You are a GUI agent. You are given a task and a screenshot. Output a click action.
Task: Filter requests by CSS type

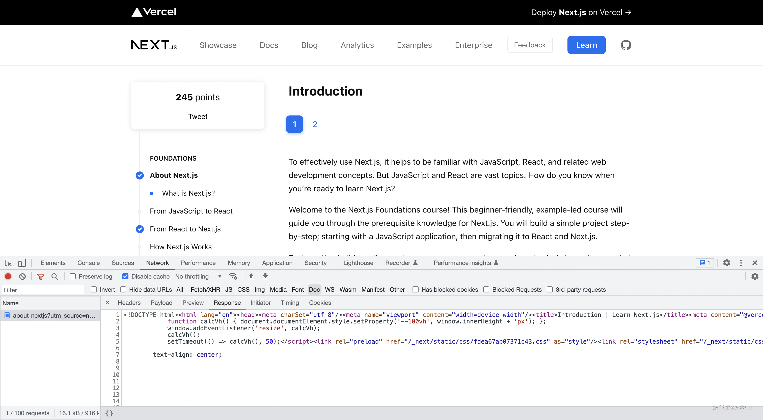(243, 289)
